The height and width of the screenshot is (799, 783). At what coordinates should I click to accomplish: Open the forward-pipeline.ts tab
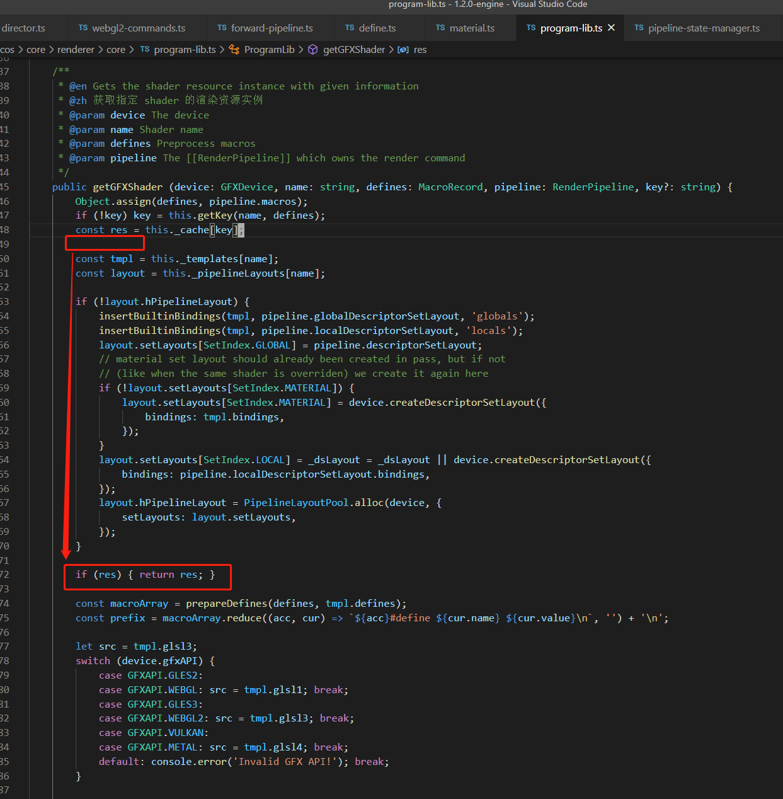tap(271, 28)
